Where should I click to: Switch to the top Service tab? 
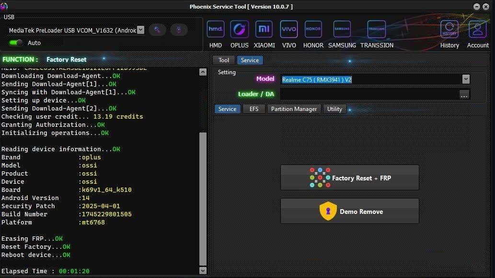click(250, 60)
